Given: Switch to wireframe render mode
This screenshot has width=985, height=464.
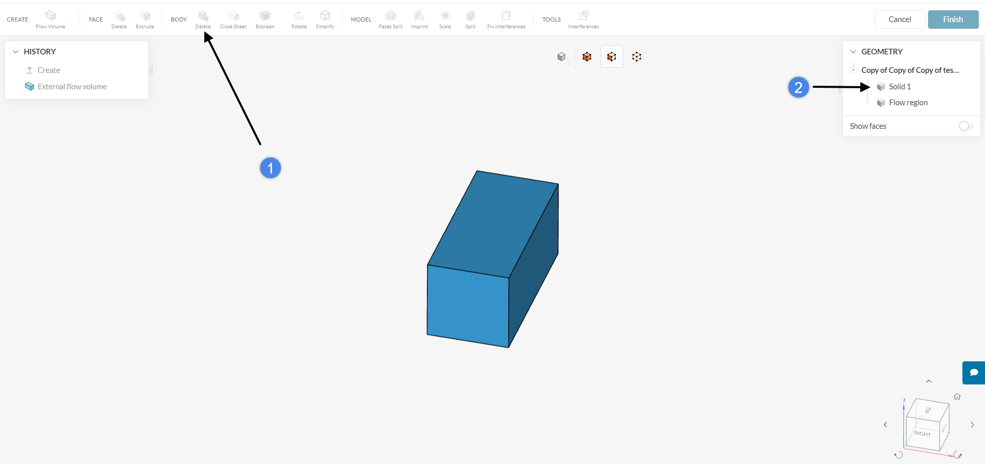Looking at the screenshot, I should [636, 57].
